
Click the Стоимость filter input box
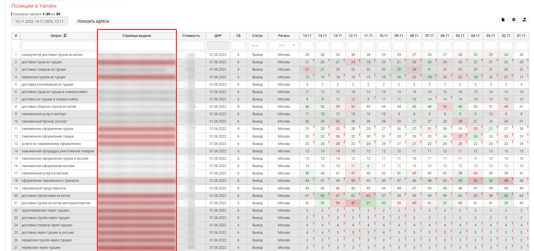191,45
